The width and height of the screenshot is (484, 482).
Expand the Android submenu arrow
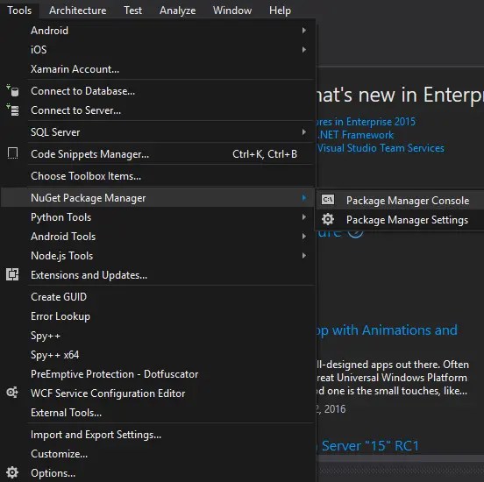(304, 31)
